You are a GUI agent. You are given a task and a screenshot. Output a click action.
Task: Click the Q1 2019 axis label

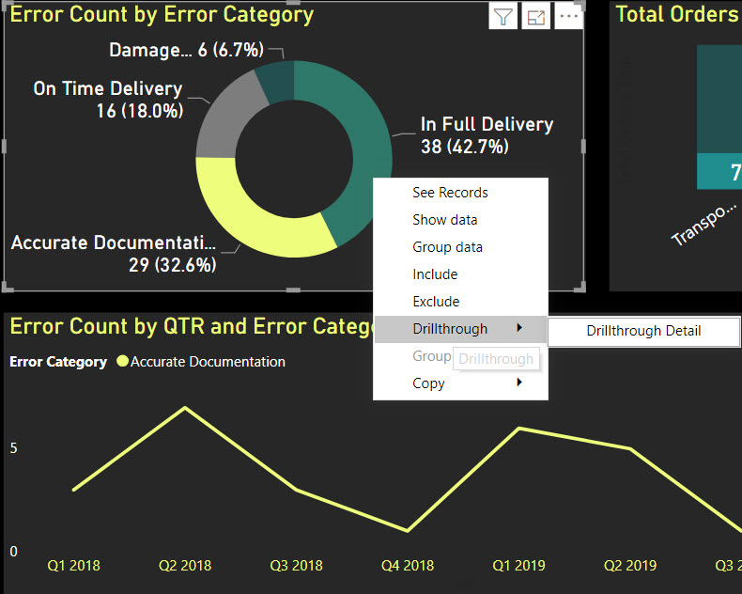(518, 566)
